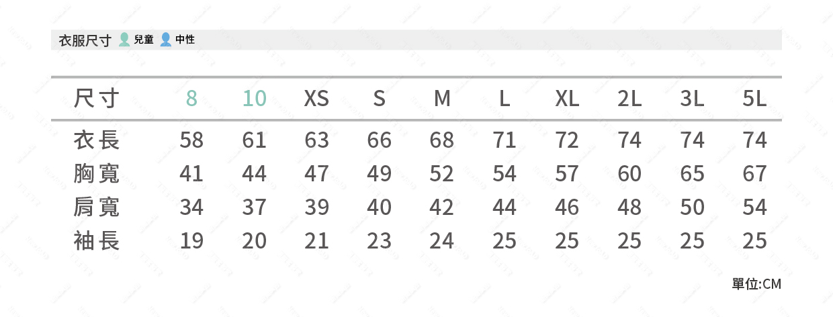
Task: Select the S size column header
Action: click(x=379, y=99)
